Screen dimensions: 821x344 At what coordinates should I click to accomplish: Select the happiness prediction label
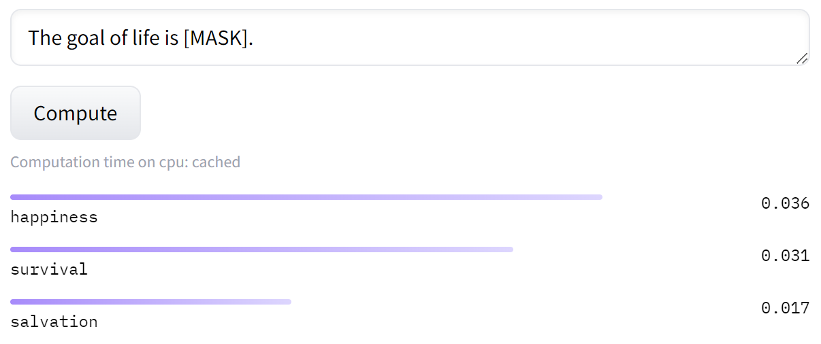pos(54,218)
